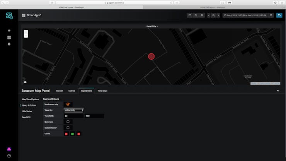
Task: Shift time range forward with right arrow
Action: [218, 15]
